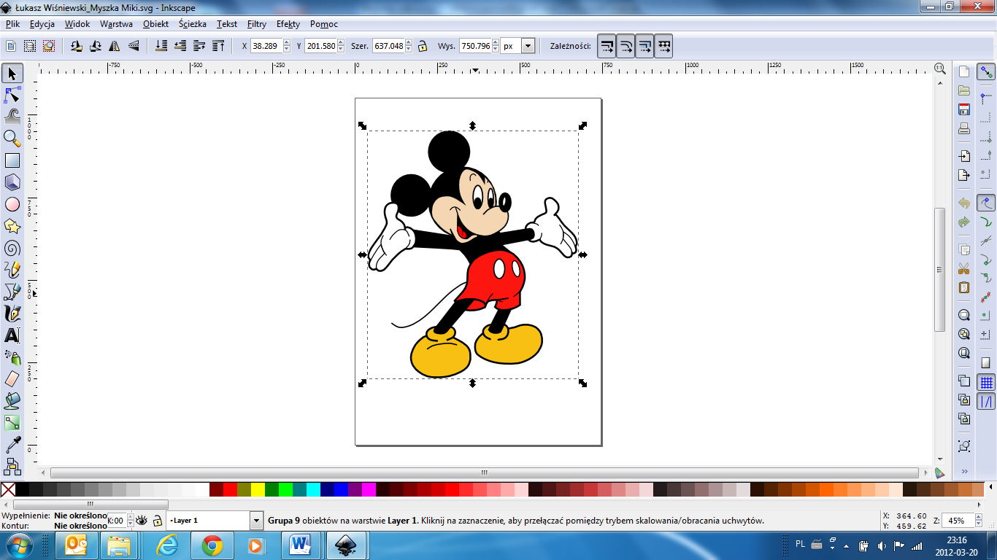Select the Spray tool
The width and height of the screenshot is (997, 560).
12,357
